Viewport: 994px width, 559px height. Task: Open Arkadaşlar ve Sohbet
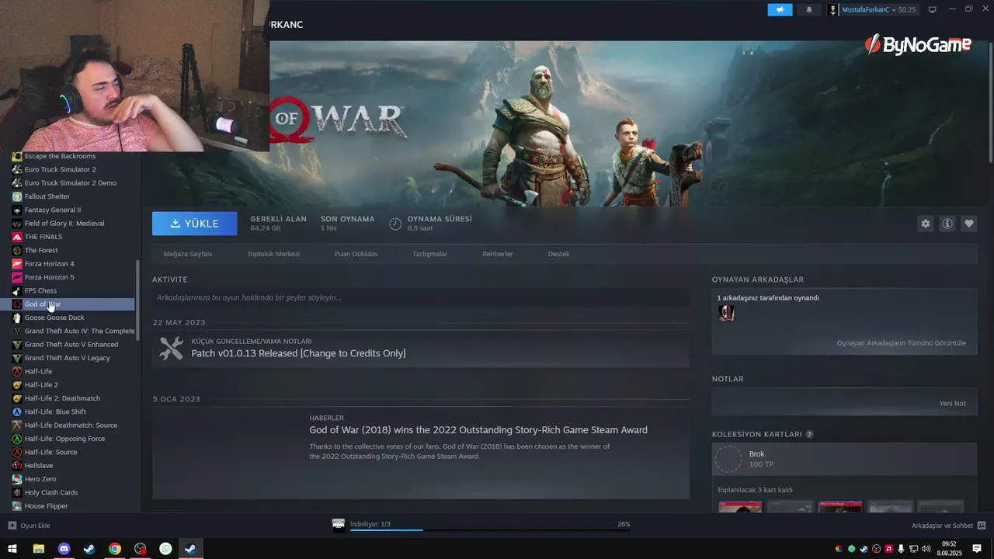click(948, 526)
